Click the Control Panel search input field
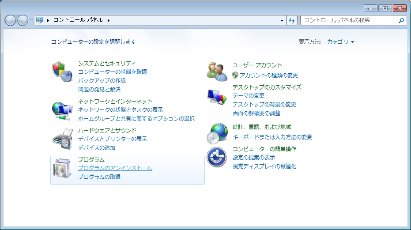The image size is (411, 230). (x=349, y=20)
